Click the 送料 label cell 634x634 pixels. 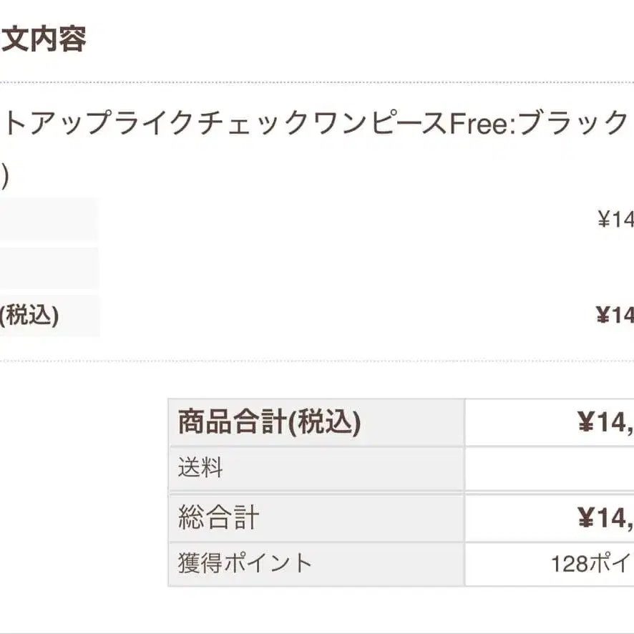click(201, 469)
